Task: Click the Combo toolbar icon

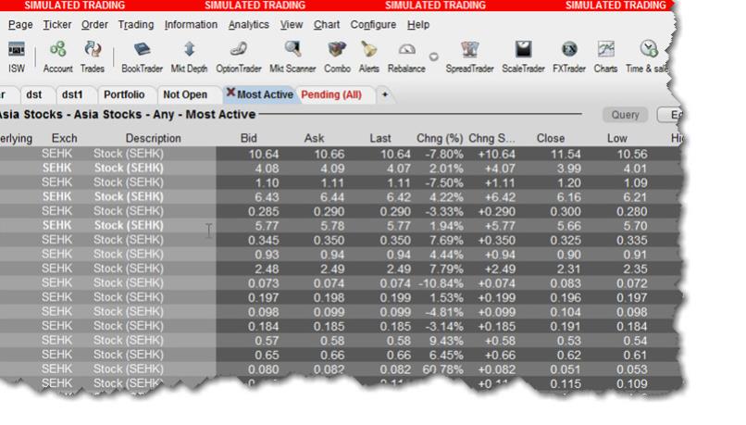Action: [x=337, y=55]
